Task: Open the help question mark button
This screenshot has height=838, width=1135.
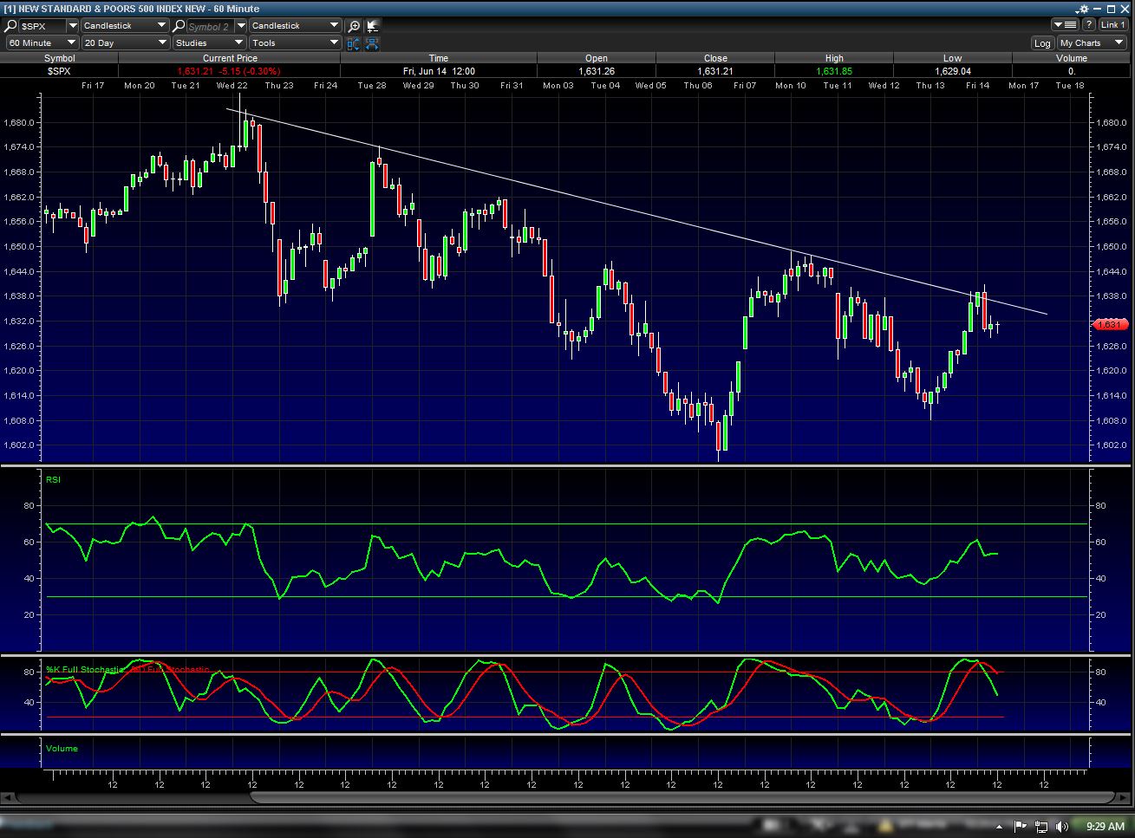Action: (x=1089, y=25)
